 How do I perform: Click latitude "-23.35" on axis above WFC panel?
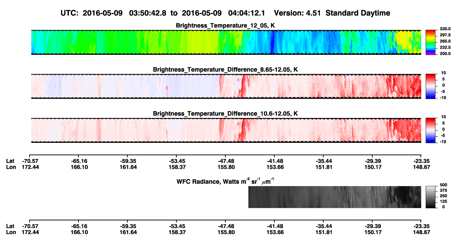pos(422,161)
